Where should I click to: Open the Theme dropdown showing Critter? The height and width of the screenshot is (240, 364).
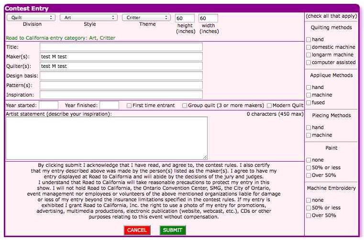coord(146,18)
